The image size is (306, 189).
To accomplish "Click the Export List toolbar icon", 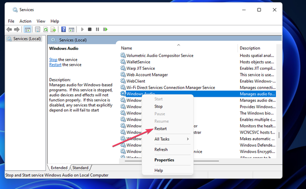I will tap(53, 30).
